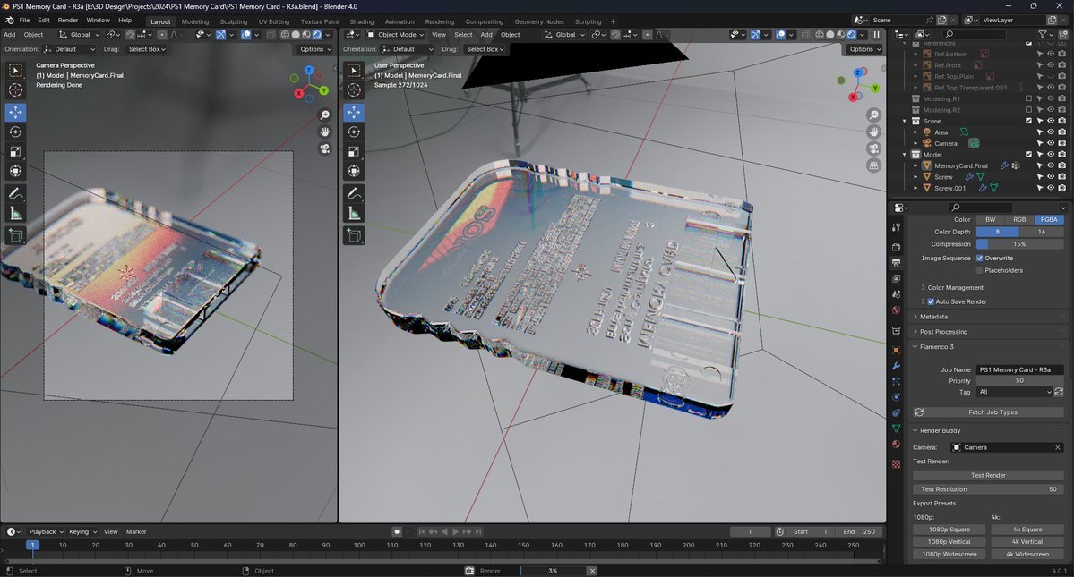Select the Move tool in left viewport
Screen dimensions: 1074x577
click(15, 112)
